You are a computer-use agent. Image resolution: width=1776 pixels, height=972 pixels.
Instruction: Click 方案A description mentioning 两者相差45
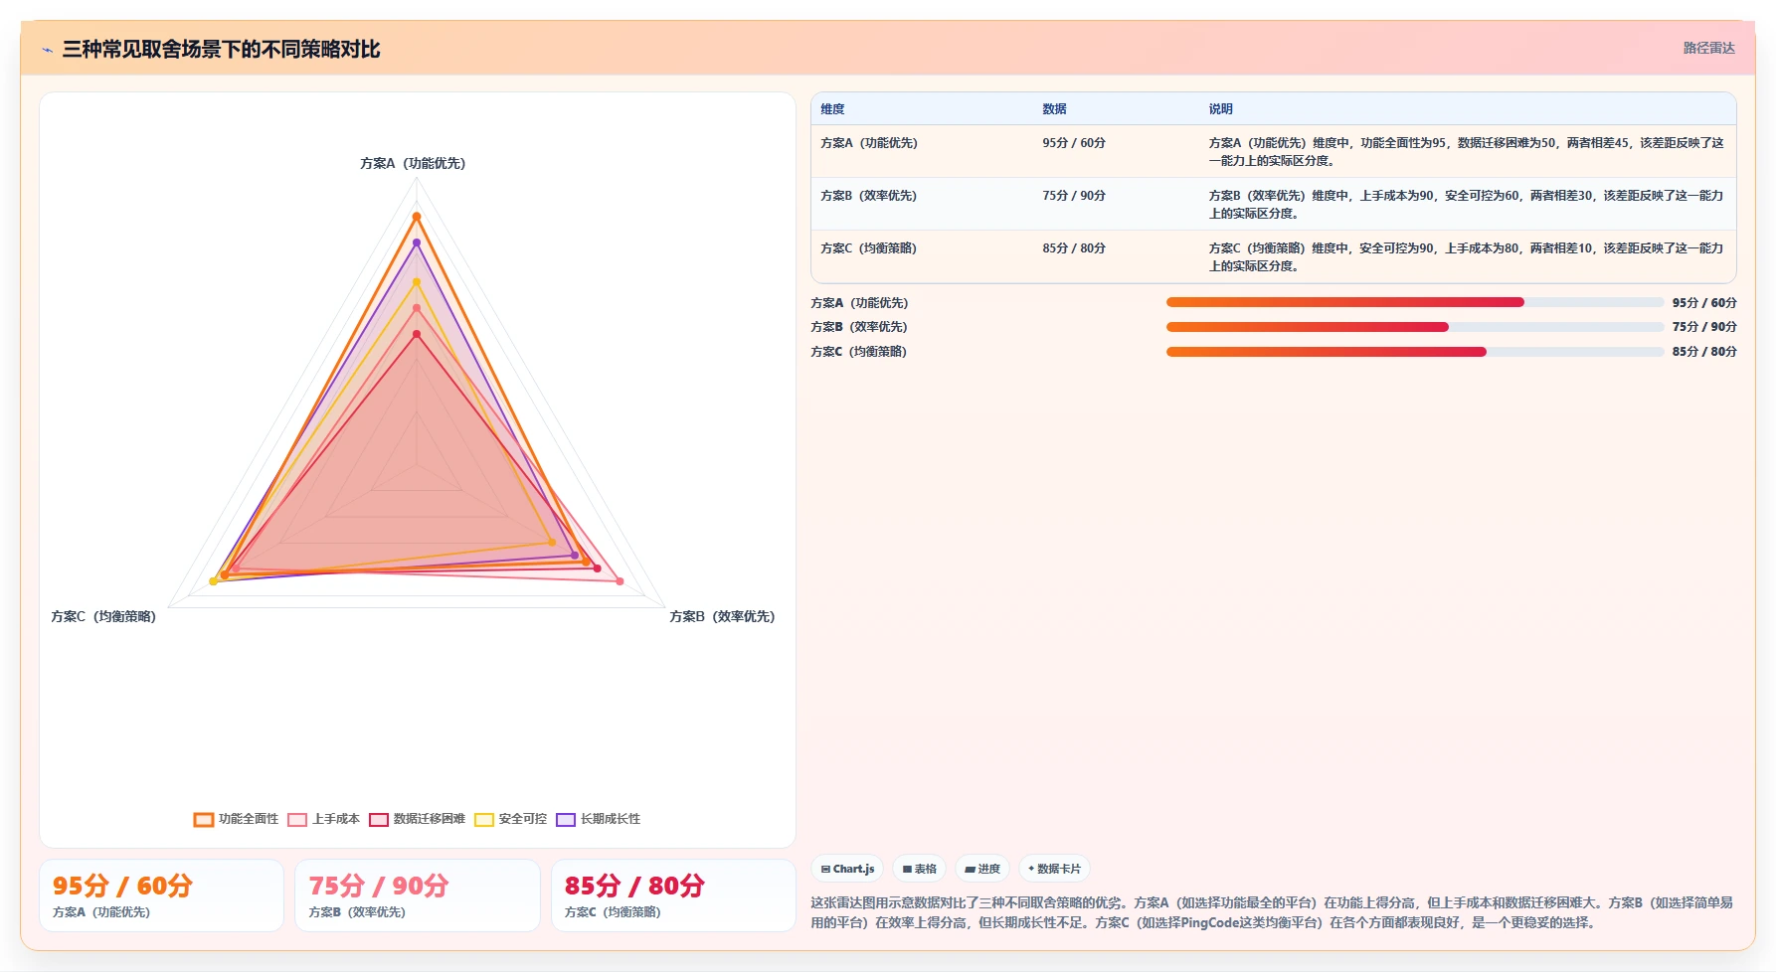coord(1467,151)
